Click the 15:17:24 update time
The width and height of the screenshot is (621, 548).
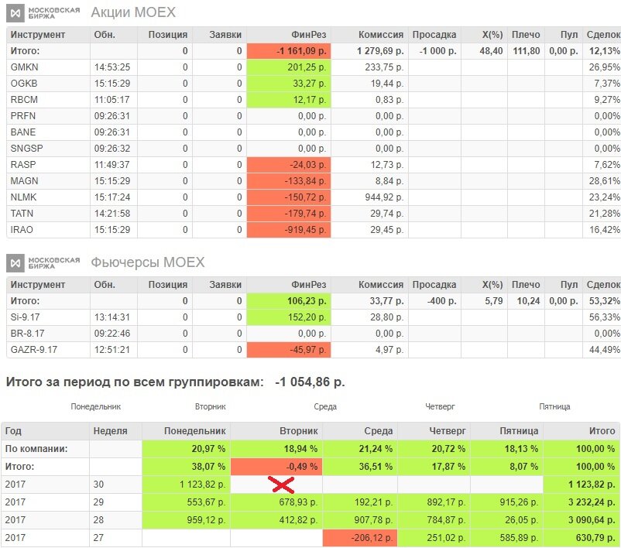[112, 197]
